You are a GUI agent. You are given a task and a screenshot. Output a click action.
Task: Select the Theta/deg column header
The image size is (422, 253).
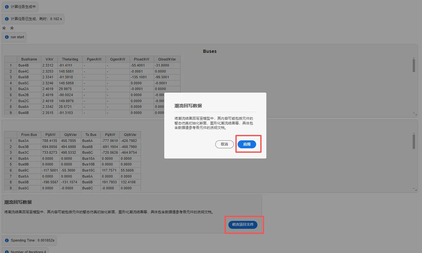[70, 59]
